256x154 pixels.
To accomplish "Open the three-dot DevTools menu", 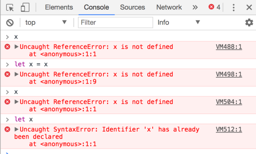I will click(x=234, y=8).
